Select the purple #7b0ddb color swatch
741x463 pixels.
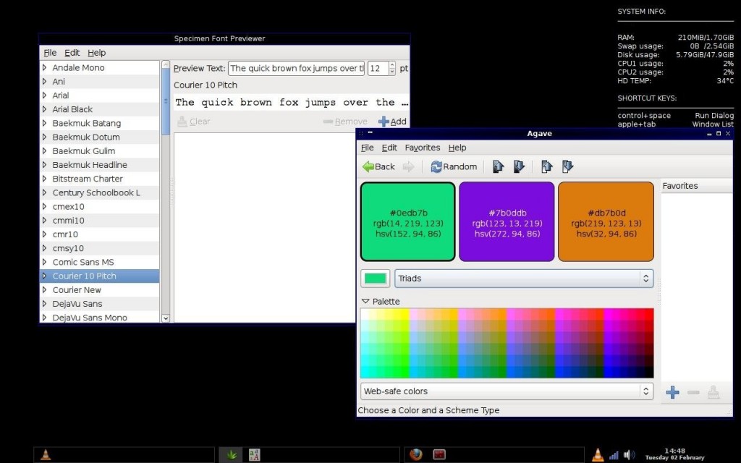tap(507, 221)
